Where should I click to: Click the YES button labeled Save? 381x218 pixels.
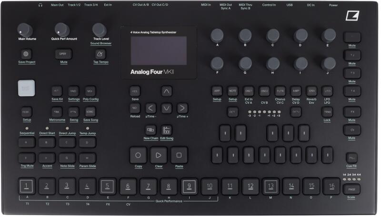[135, 91]
